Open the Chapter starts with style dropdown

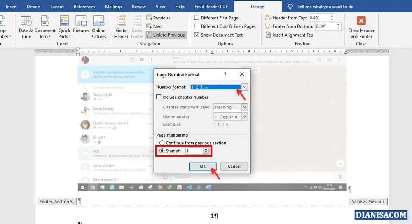[x=245, y=107]
